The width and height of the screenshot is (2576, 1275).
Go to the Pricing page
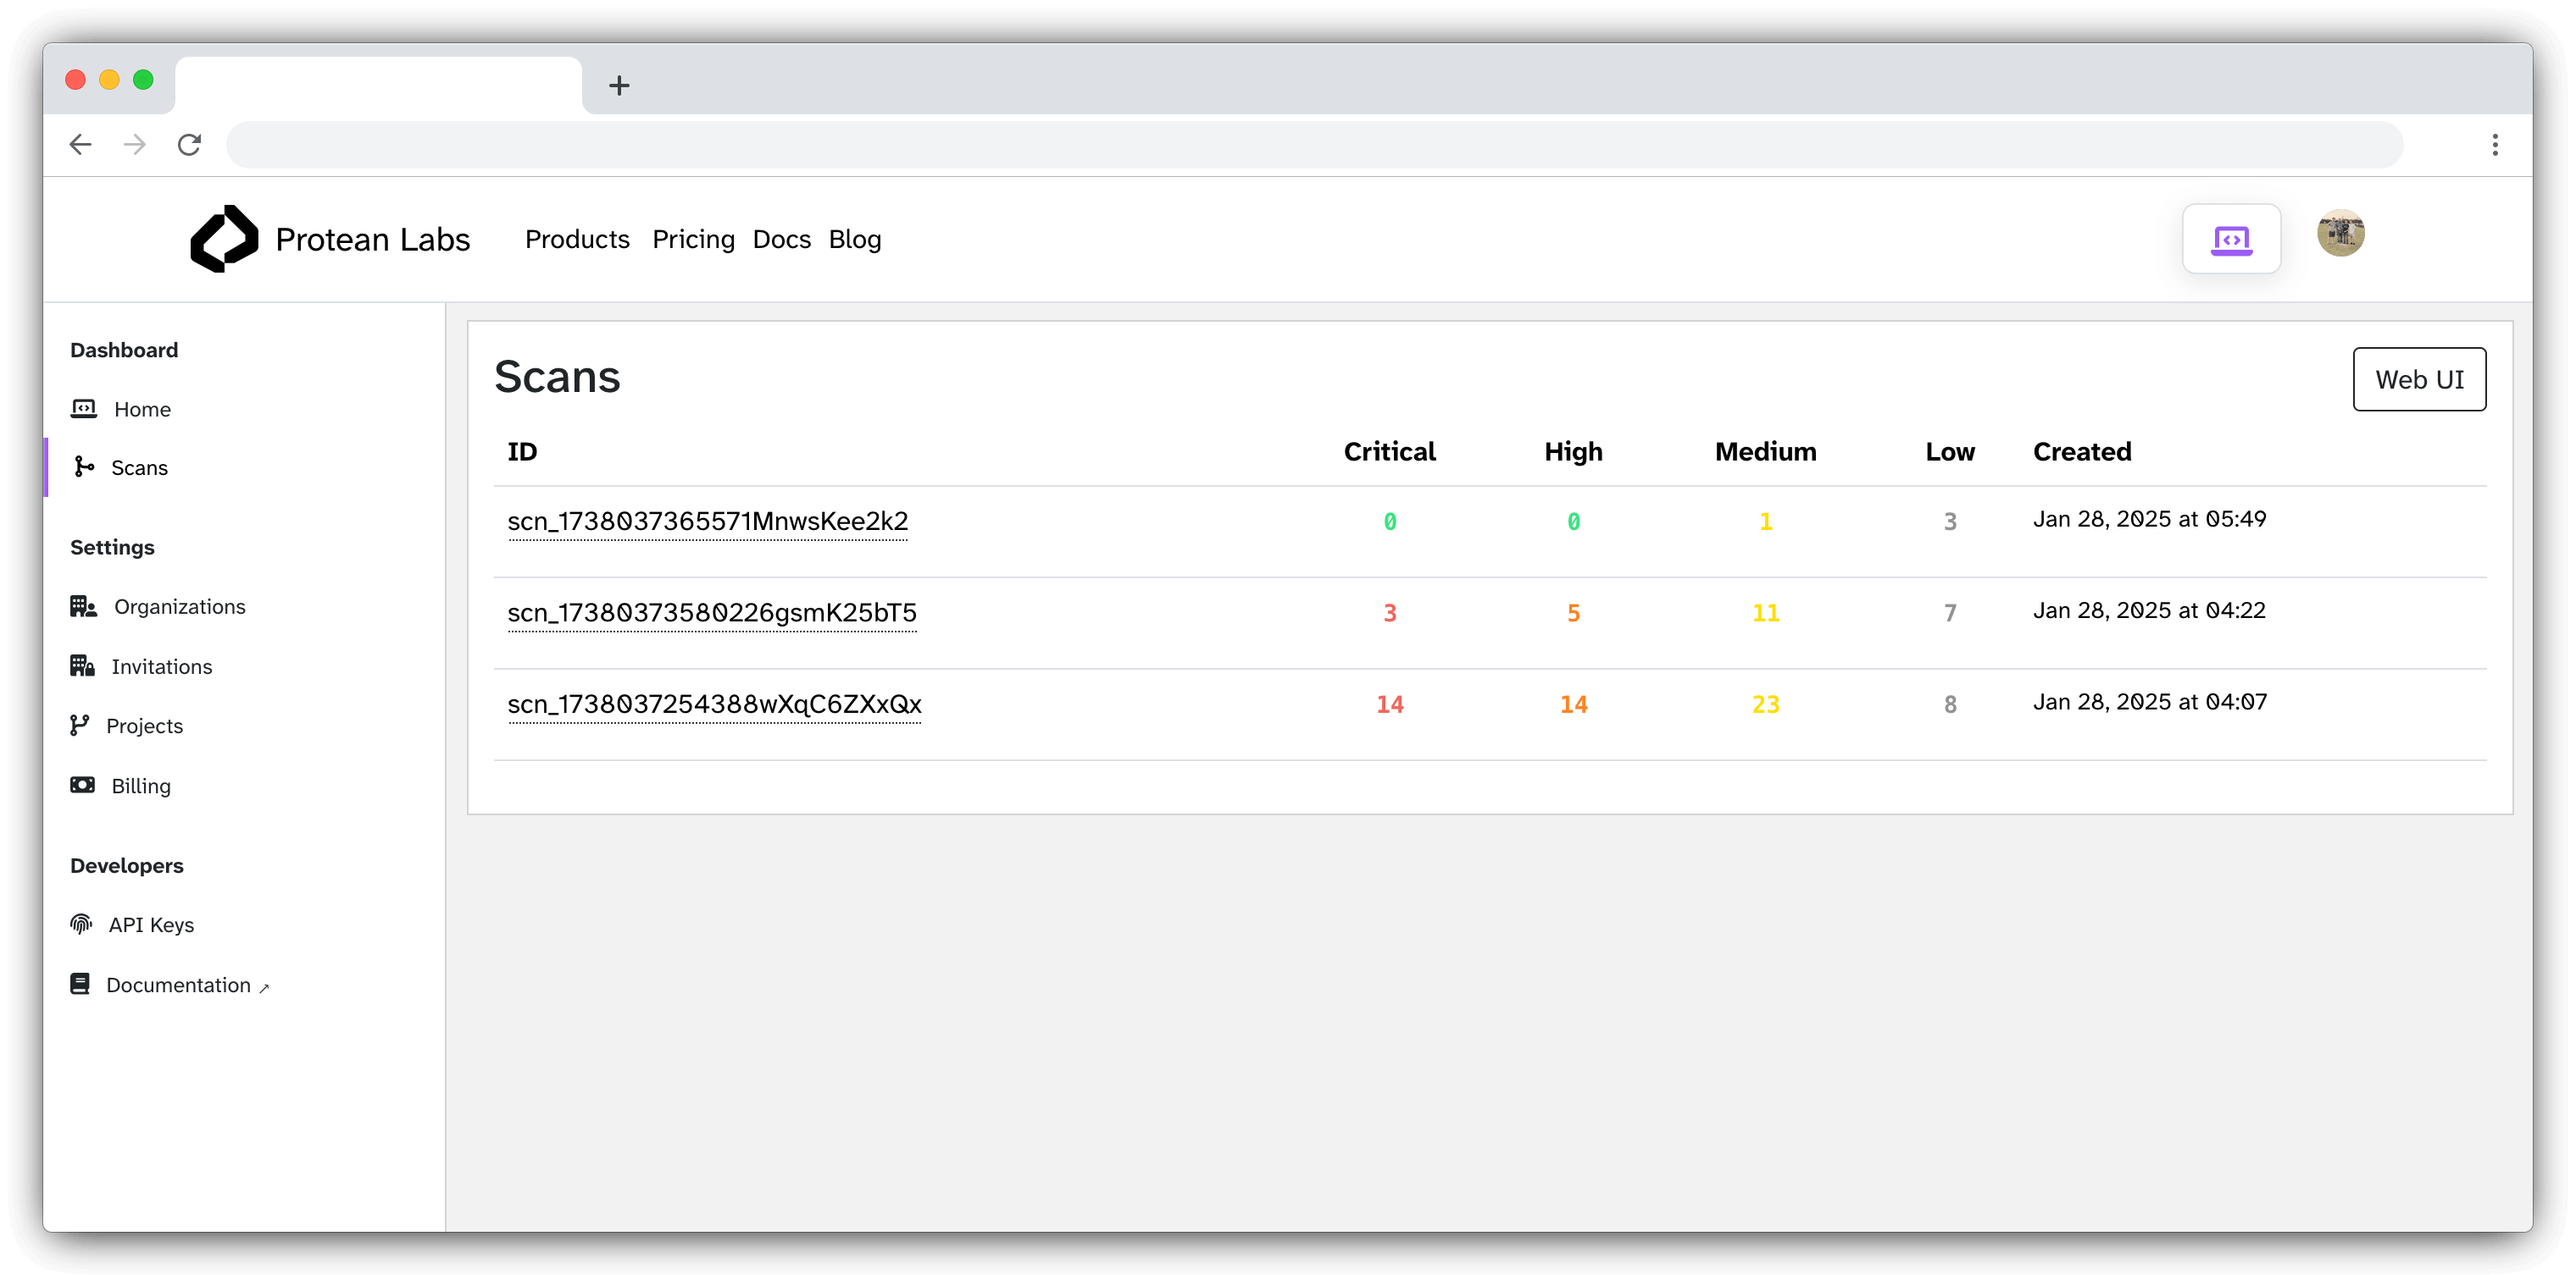693,240
